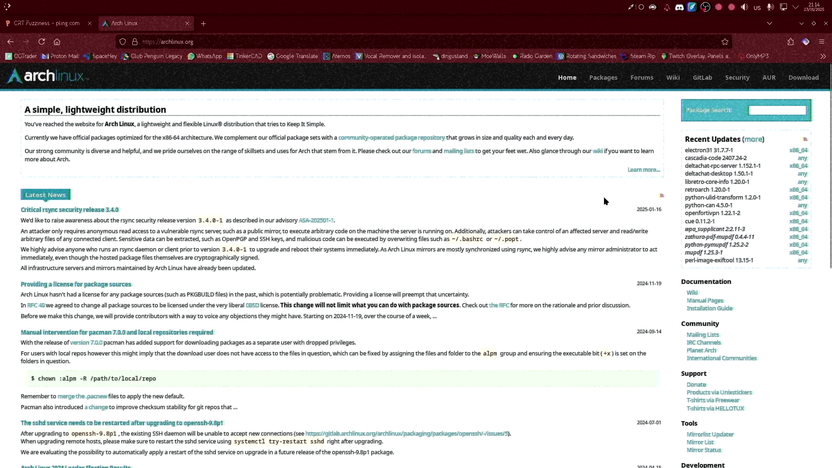
Task: Open the Installation Guide link
Action: point(709,309)
